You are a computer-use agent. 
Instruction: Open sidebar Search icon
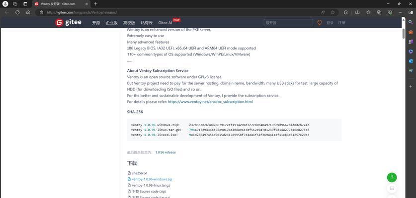pyautogui.click(x=411, y=22)
